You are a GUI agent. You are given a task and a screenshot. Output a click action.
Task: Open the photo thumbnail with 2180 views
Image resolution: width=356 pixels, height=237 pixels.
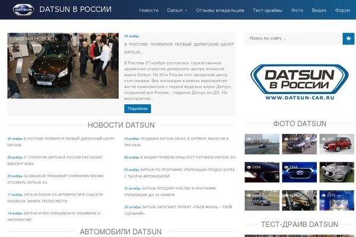point(262,144)
